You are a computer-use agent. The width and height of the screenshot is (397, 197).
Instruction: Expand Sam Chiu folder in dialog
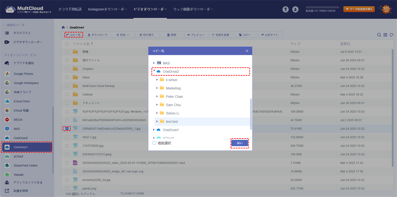coord(157,105)
